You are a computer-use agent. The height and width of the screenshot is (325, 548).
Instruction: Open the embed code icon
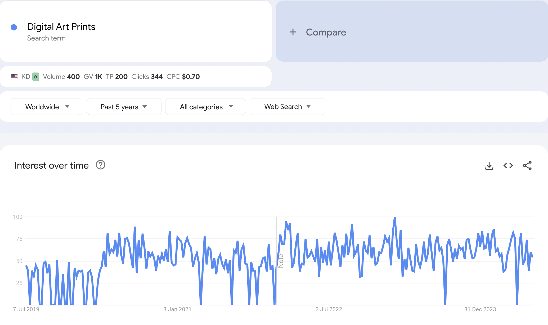[508, 166]
